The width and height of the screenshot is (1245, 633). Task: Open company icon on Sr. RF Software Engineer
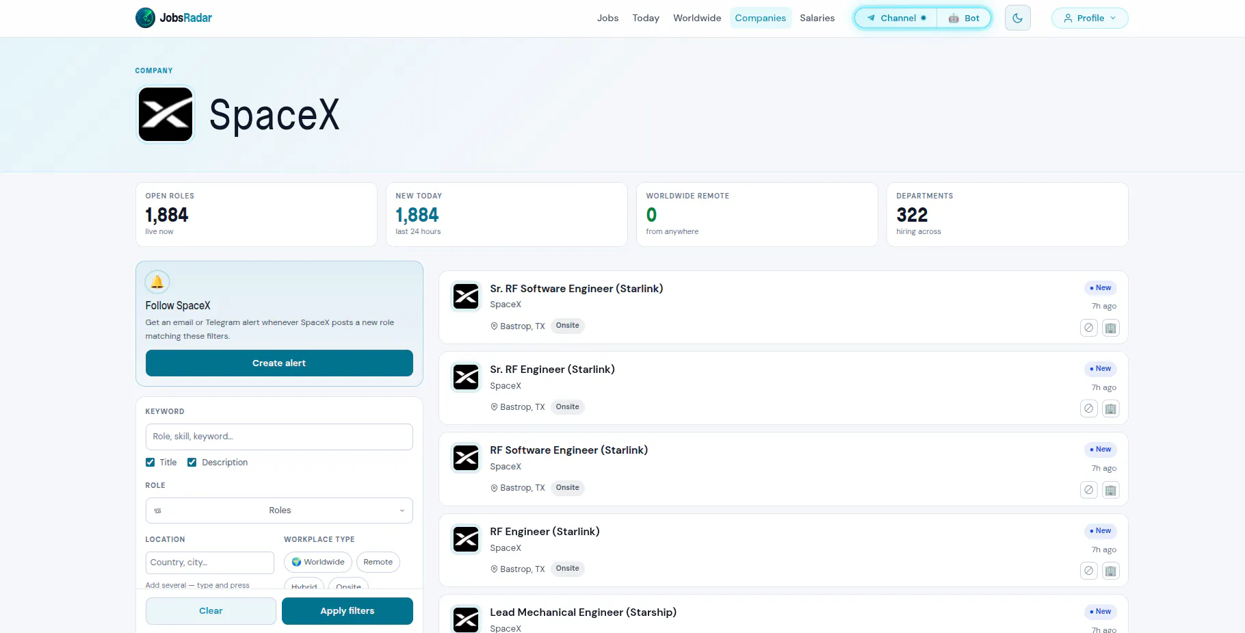(1110, 328)
